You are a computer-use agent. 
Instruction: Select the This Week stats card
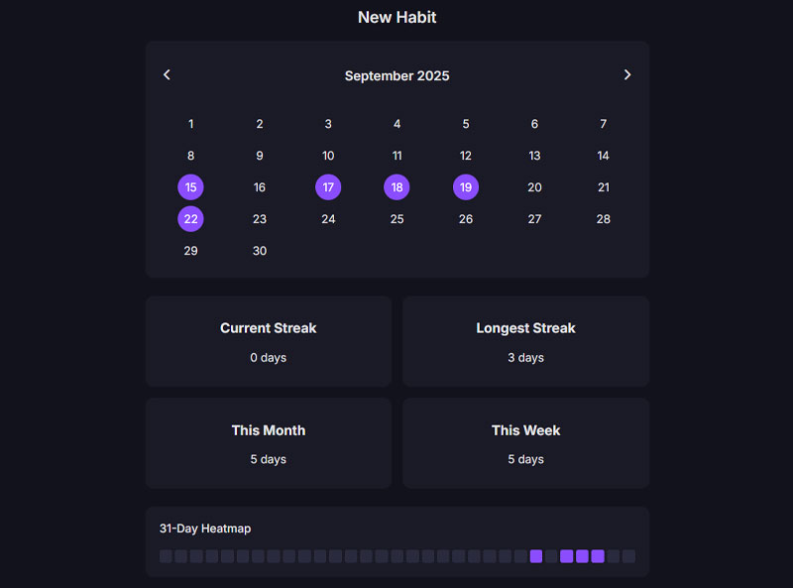(525, 443)
